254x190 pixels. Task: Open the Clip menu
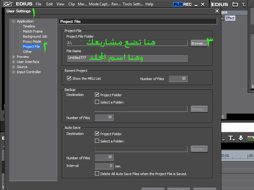coord(71,4)
